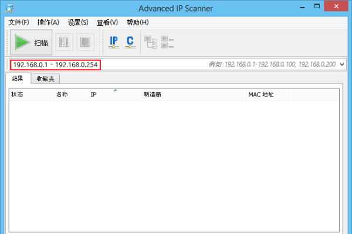Open the 查看(V) menu
The image size is (352, 234).
tap(107, 22)
